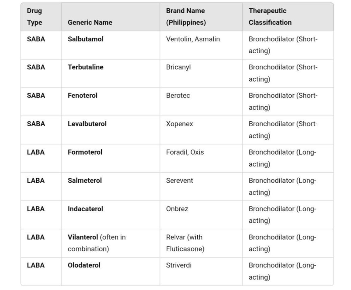Select the Berotec brand name
The width and height of the screenshot is (351, 290).
click(178, 96)
